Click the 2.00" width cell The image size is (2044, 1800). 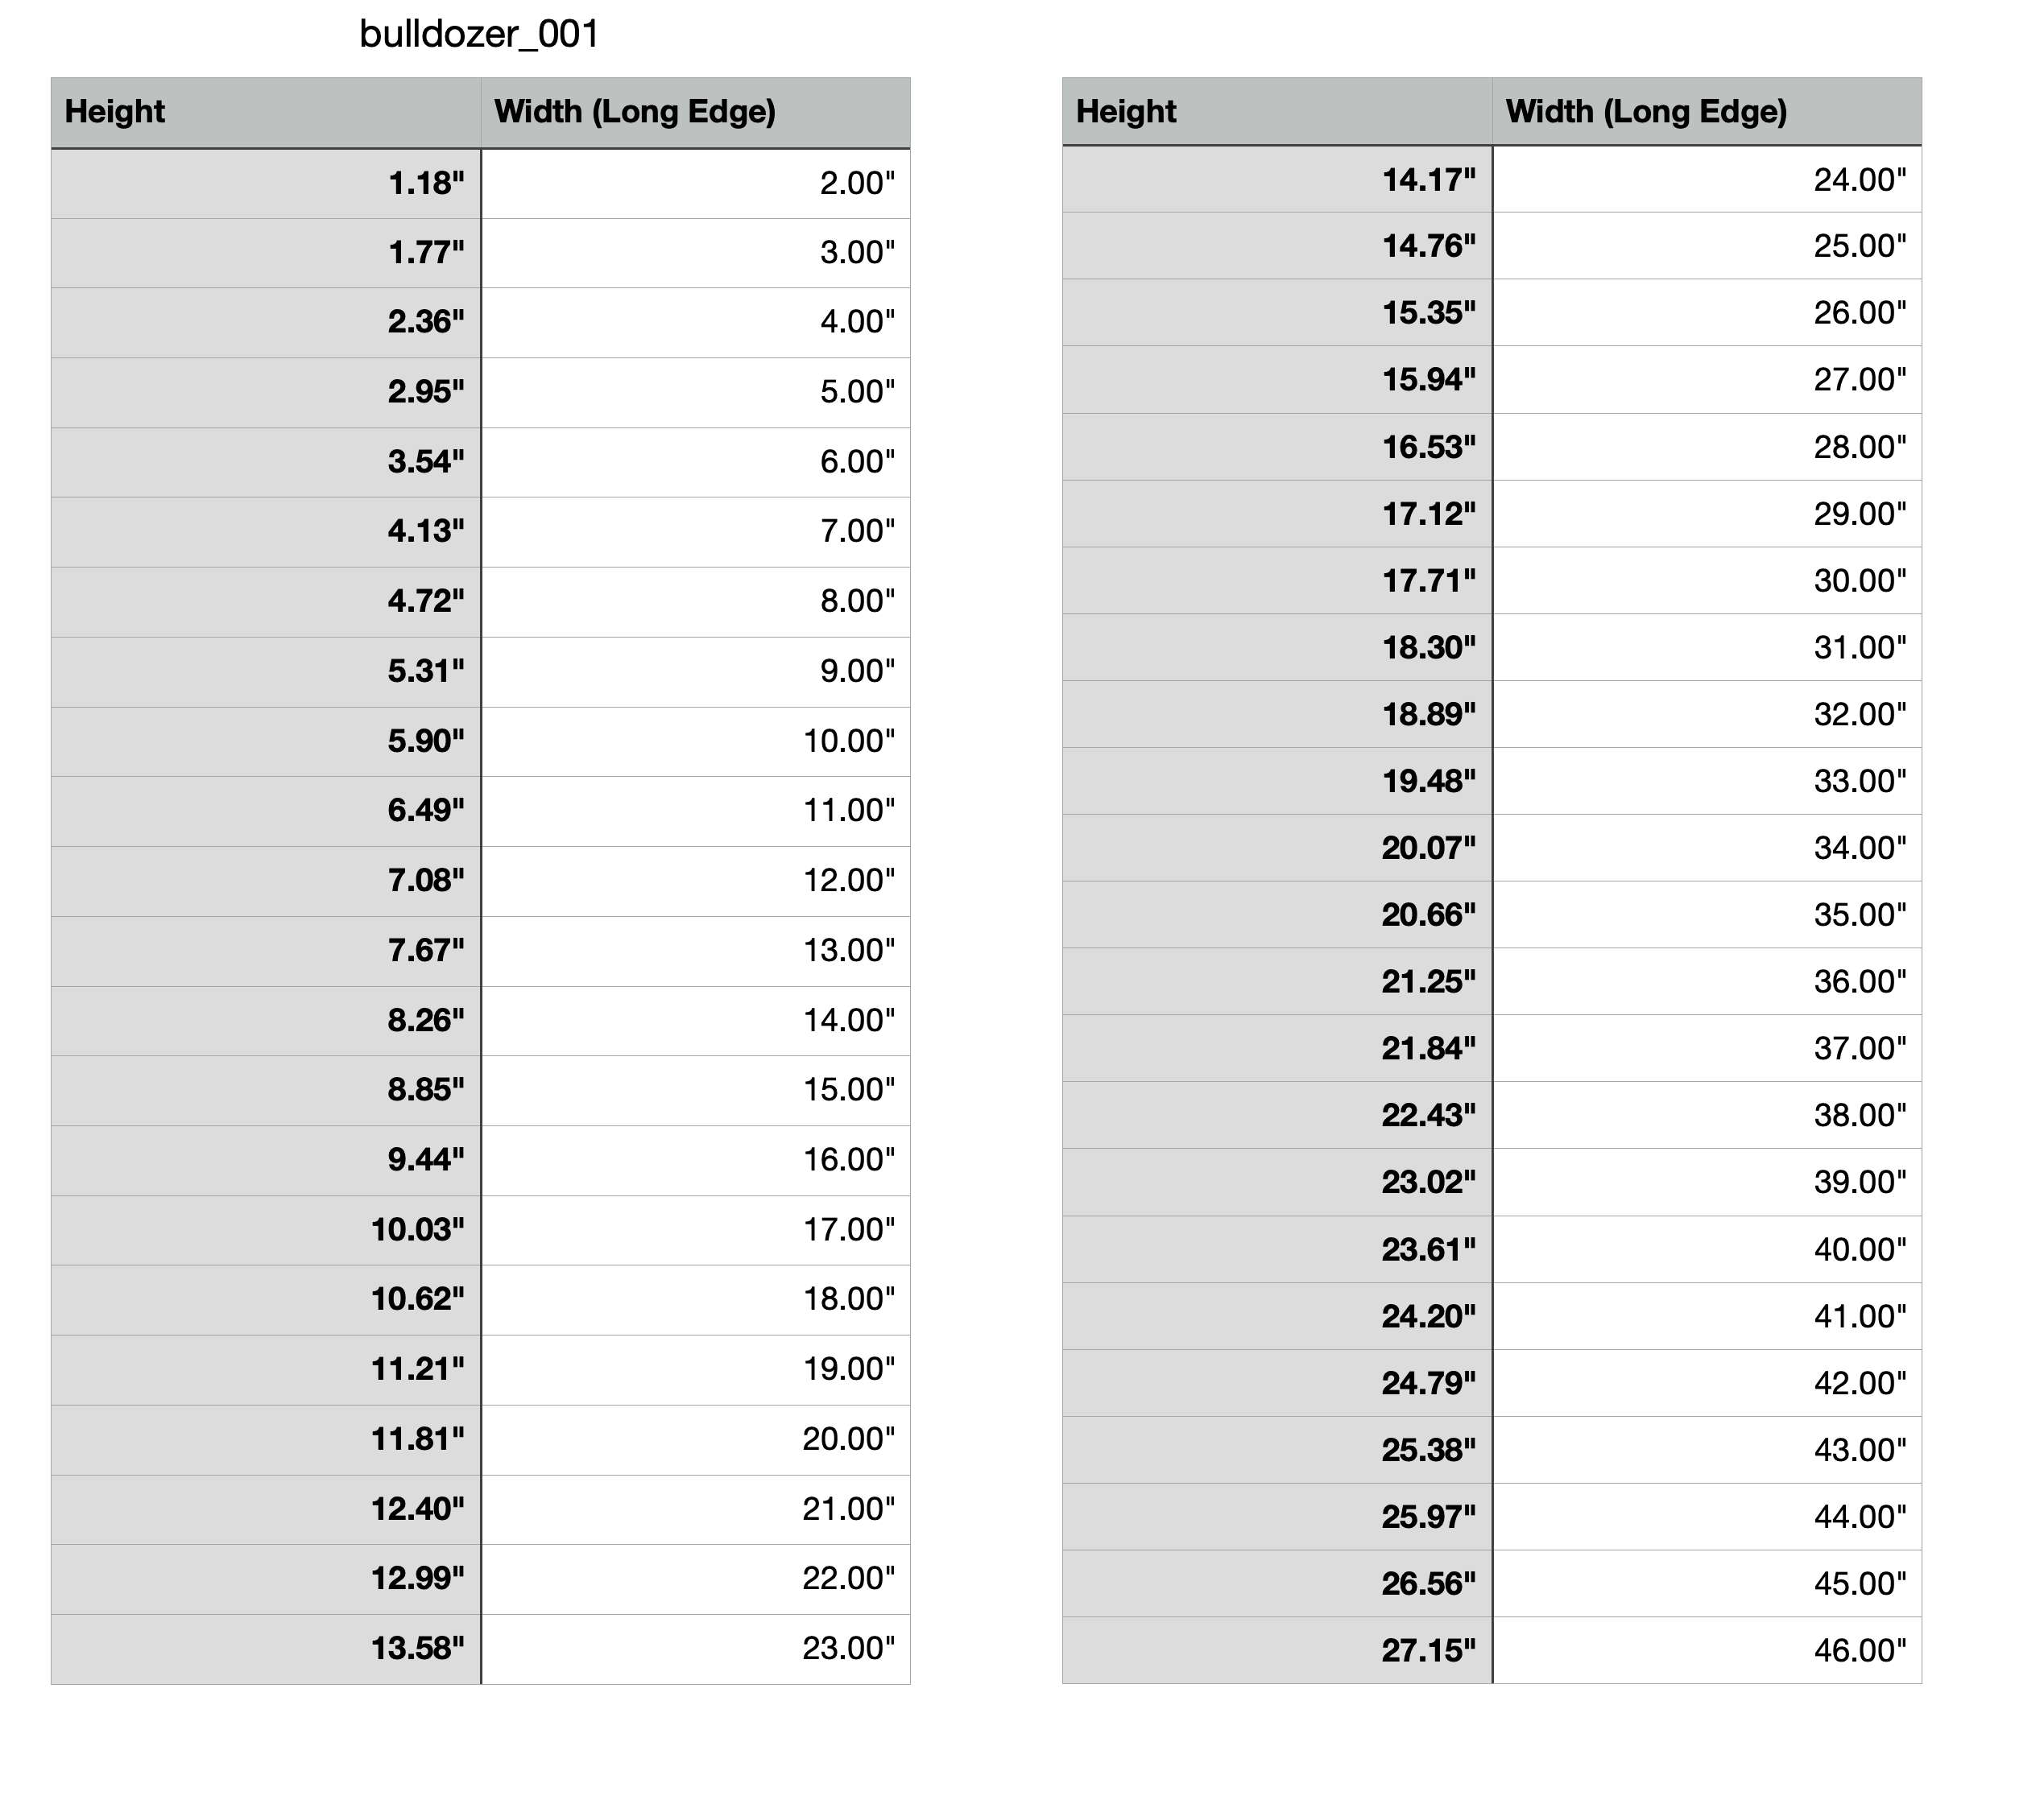[x=857, y=184]
